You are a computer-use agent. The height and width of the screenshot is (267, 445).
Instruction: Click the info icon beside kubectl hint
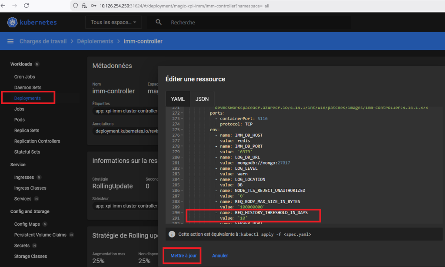(172, 234)
